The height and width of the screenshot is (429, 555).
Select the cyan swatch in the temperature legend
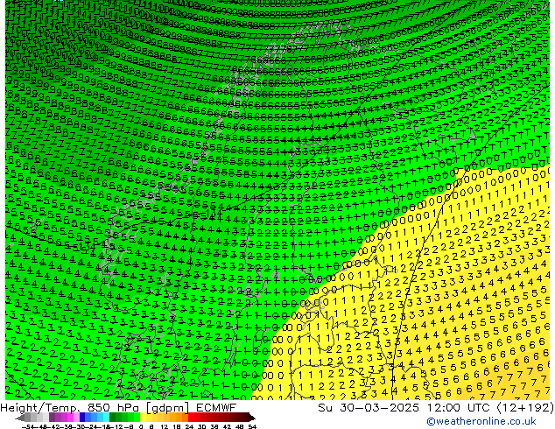coord(106,418)
